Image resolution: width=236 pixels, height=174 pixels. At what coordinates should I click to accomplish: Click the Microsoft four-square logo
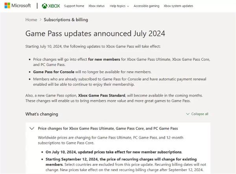pos(7,6)
